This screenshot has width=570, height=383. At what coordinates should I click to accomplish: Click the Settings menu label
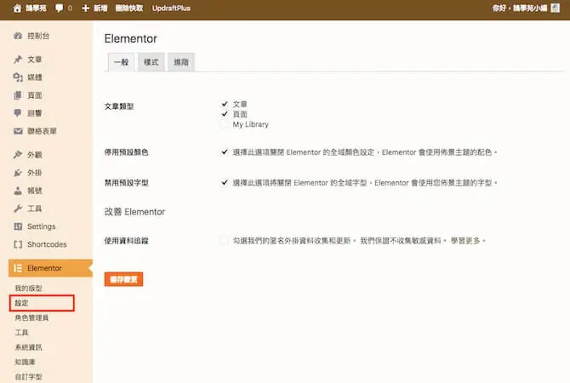42,226
